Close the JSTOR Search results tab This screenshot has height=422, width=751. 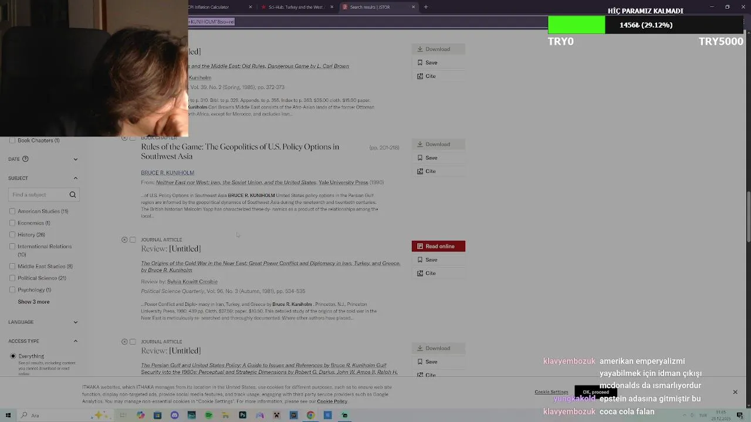pyautogui.click(x=413, y=7)
